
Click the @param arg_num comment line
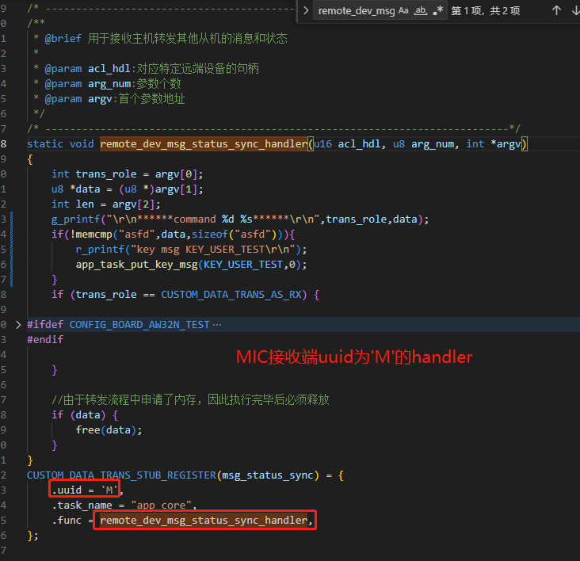click(x=107, y=84)
